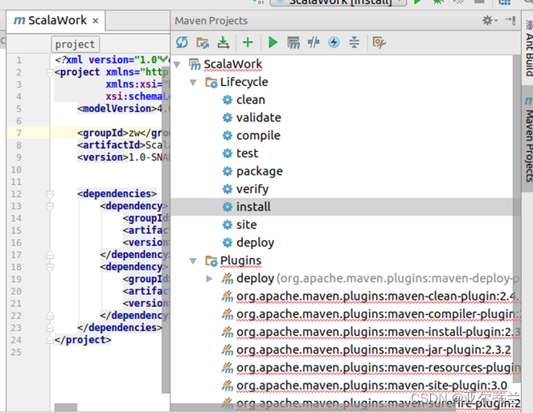The width and height of the screenshot is (533, 413).
Task: Add Maven project with plus icon
Action: tap(248, 43)
